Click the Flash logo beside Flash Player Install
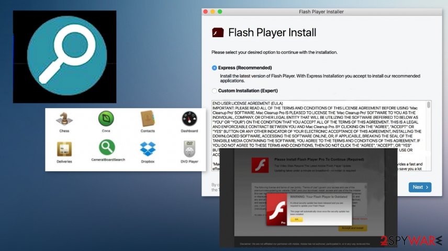This screenshot has height=251, width=448. (x=218, y=32)
